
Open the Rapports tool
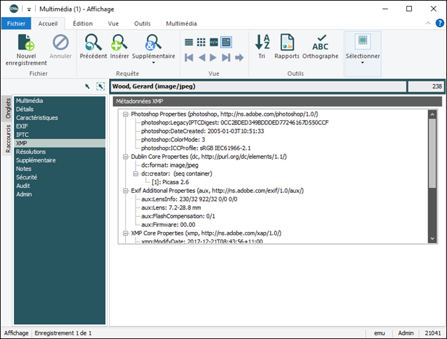pyautogui.click(x=287, y=43)
